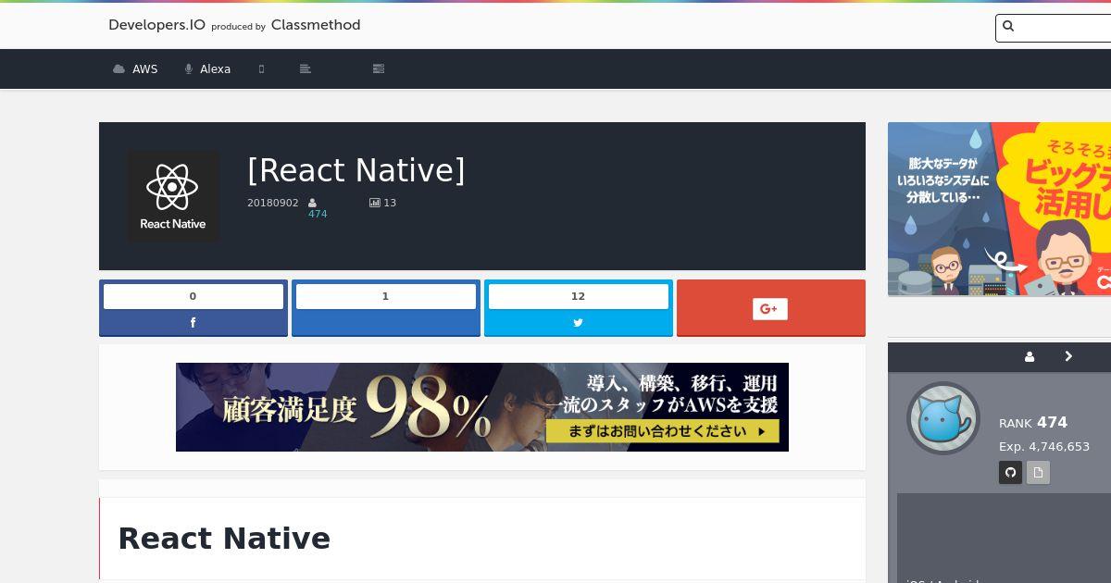
Task: Click the author person icon in article header
Action: click(x=313, y=203)
